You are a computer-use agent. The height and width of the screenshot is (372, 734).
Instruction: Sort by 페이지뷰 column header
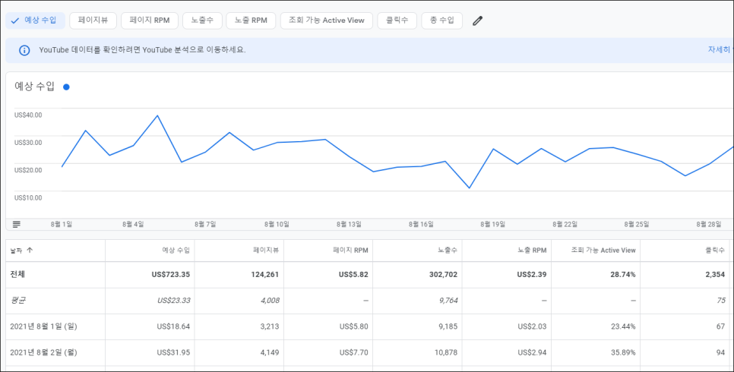[x=266, y=251]
